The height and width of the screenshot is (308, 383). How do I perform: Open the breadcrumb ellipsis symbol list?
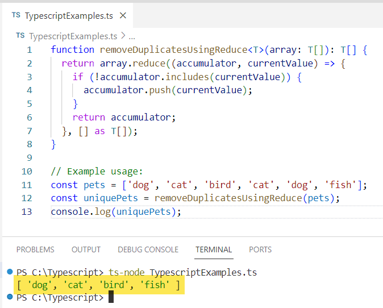pyautogui.click(x=132, y=36)
